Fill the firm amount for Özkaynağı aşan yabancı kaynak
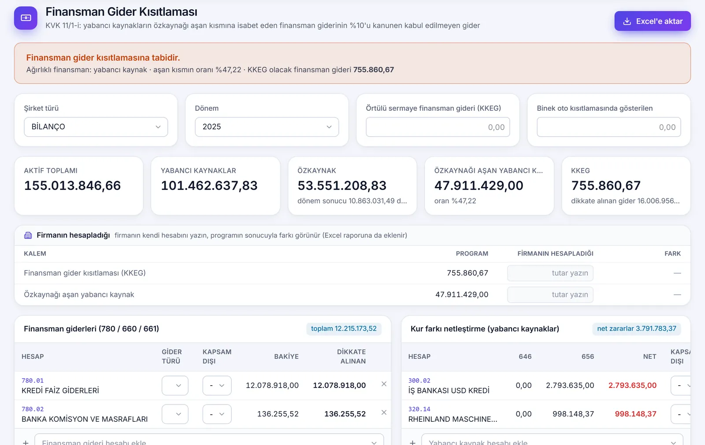The height and width of the screenshot is (445, 705). 550,295
